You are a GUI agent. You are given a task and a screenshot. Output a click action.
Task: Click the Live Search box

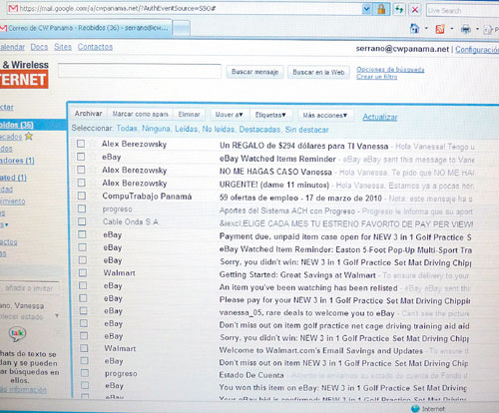point(462,10)
